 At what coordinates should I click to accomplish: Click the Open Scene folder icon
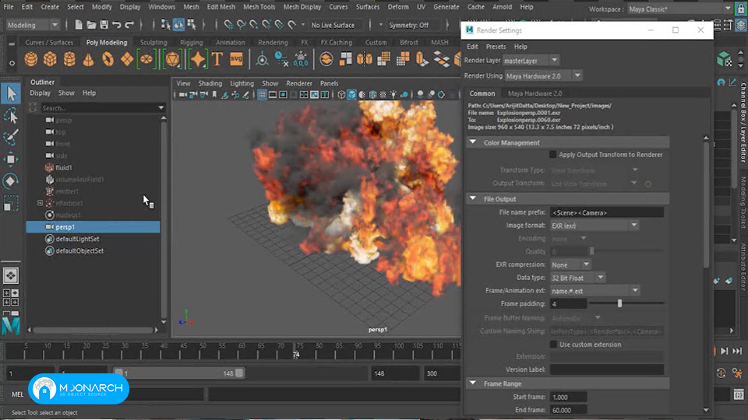click(x=92, y=25)
